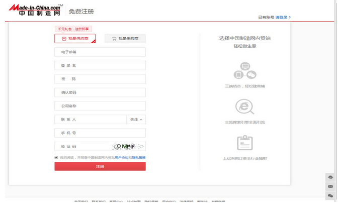Click the 上亿采购订单全行业辐射 caption
338x203 pixels.
click(245, 158)
